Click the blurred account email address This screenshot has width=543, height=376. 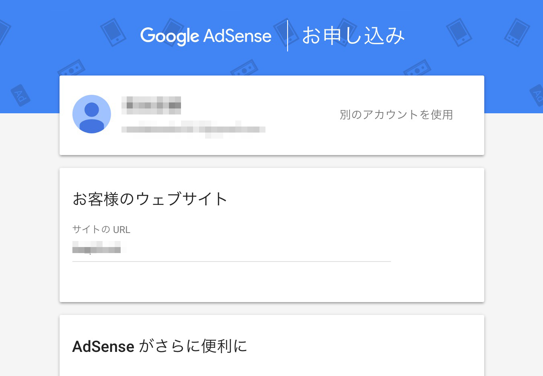point(193,129)
